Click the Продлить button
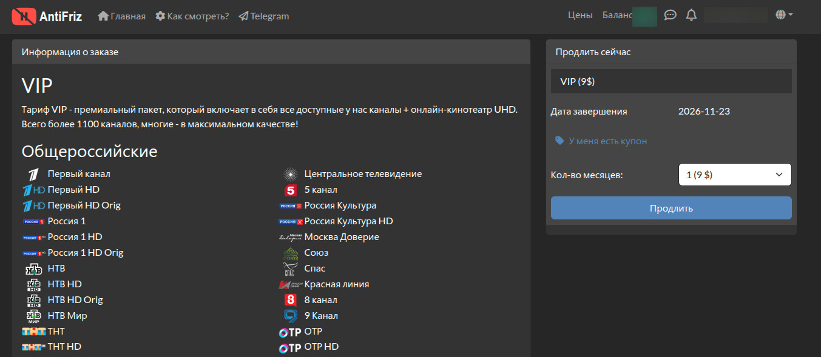The width and height of the screenshot is (821, 357). coord(671,208)
